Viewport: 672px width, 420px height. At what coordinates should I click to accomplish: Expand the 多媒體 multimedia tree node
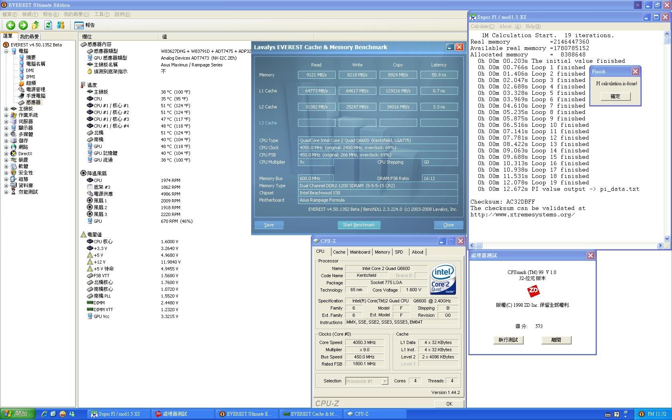6,134
